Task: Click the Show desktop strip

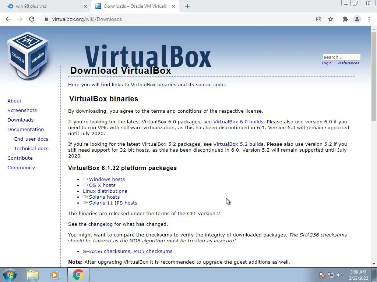Action: 374,275
